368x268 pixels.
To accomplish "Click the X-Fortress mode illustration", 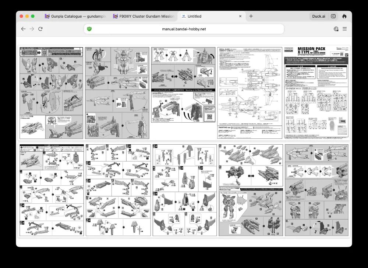I will tap(32, 127).
